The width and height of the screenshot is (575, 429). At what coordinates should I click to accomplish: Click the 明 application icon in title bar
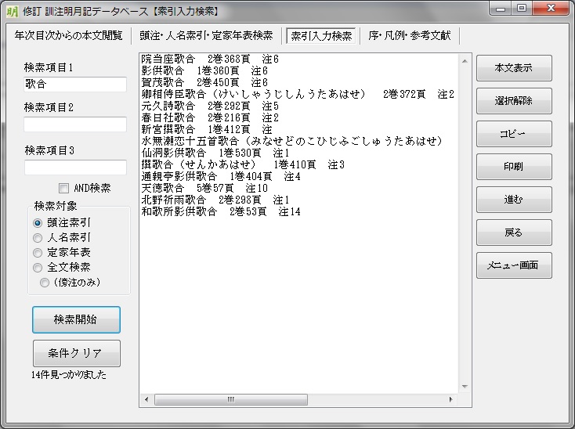click(12, 12)
